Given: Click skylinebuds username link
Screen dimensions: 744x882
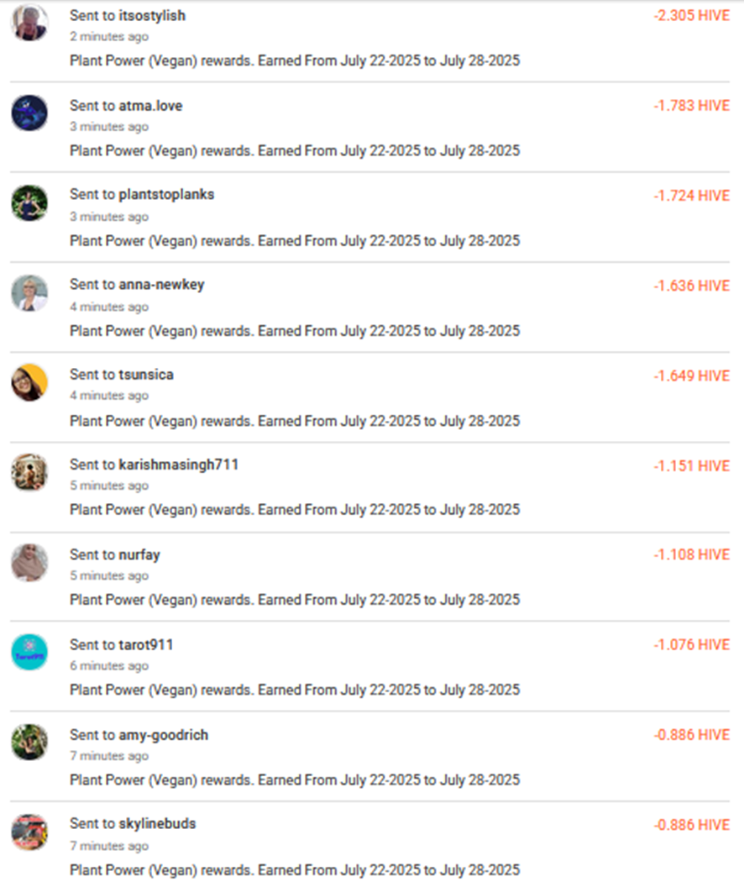Looking at the screenshot, I should pyautogui.click(x=157, y=823).
